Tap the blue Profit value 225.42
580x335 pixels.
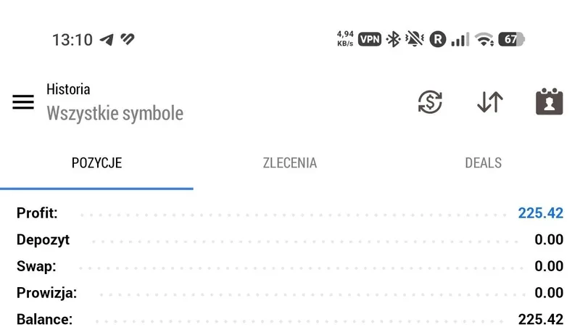(x=540, y=213)
